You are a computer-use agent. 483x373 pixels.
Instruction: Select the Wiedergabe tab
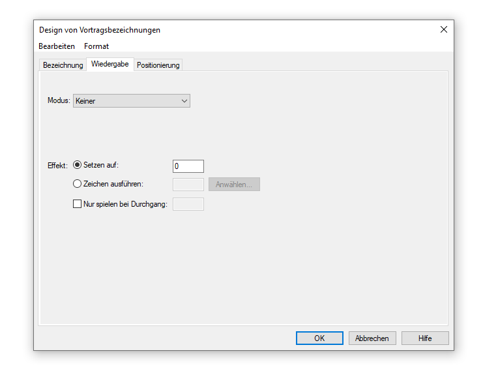(x=110, y=64)
